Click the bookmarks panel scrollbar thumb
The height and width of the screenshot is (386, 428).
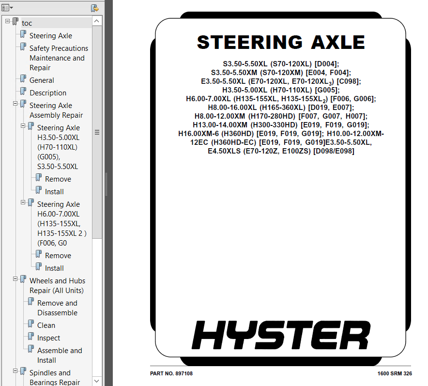pos(97,132)
